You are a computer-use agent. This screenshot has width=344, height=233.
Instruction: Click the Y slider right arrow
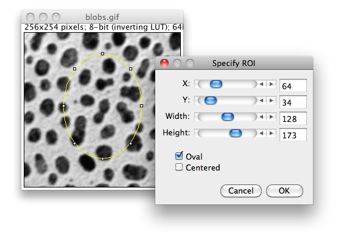[x=272, y=101]
